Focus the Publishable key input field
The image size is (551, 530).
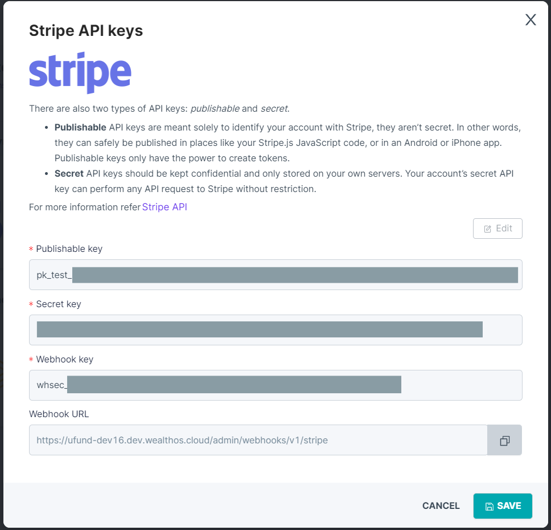click(275, 275)
